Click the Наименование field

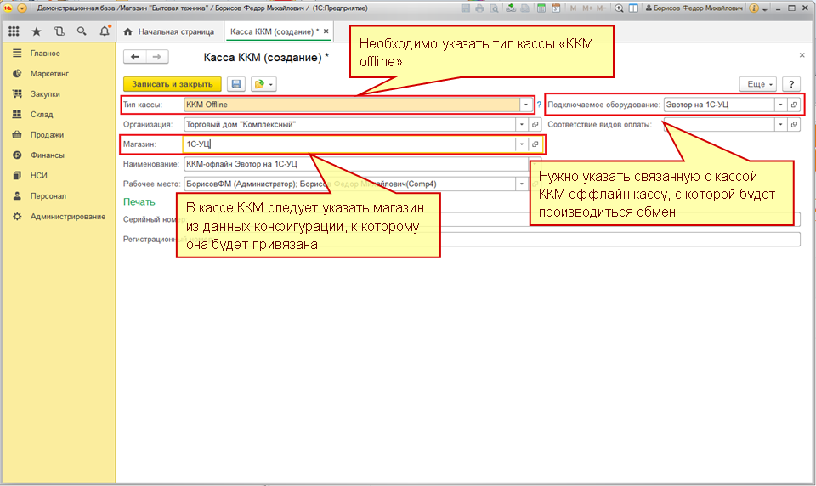[x=356, y=164]
